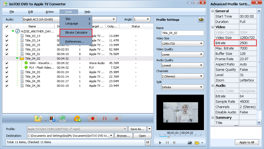
Task: Click the Name field containing Title_04_02
Action: click(182, 33)
